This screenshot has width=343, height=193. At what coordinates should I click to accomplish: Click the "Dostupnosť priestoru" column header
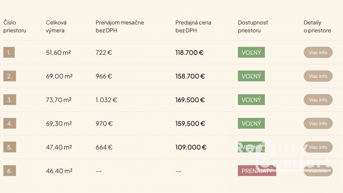point(253,26)
